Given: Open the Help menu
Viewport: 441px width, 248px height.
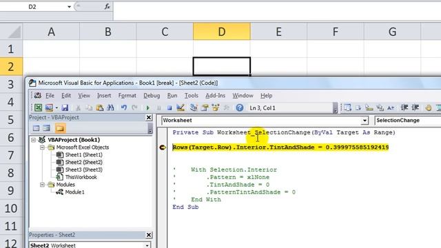Looking at the screenshot, I should [x=266, y=96].
